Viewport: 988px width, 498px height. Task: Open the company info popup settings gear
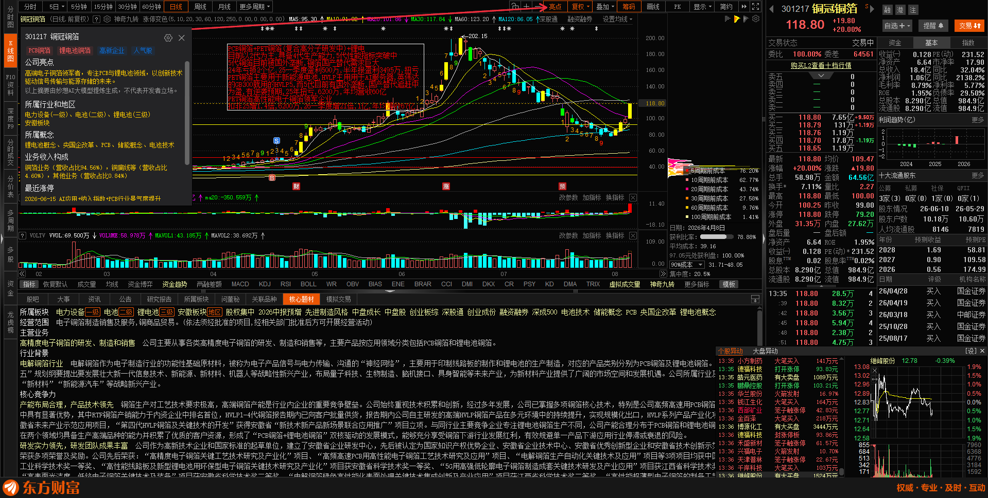[x=168, y=38]
